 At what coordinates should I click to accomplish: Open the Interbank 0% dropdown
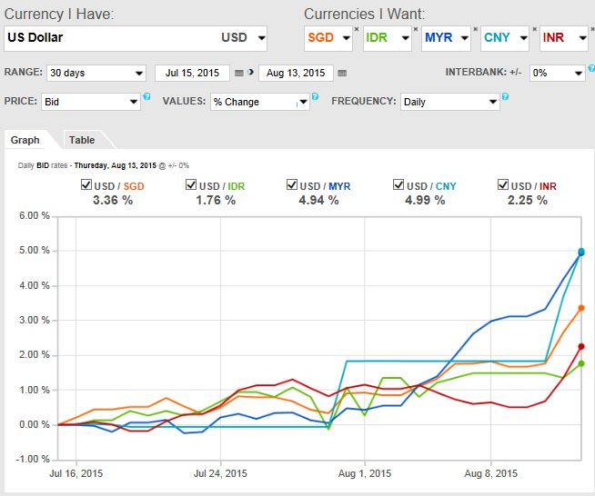click(558, 74)
